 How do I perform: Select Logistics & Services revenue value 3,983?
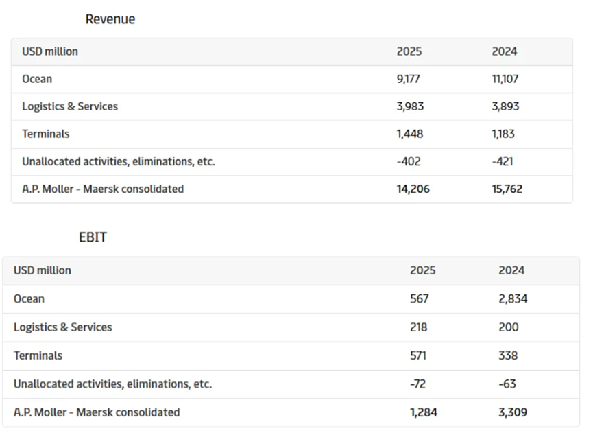[410, 106]
